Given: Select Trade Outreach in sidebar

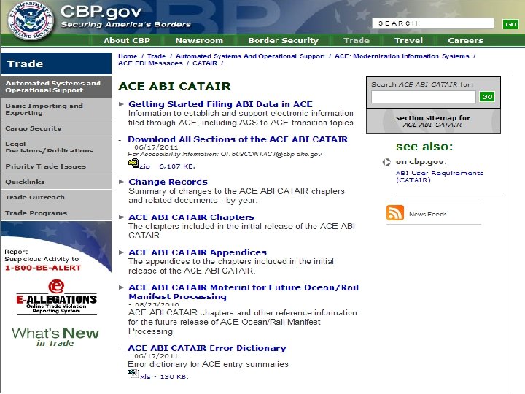Looking at the screenshot, I should (56, 197).
